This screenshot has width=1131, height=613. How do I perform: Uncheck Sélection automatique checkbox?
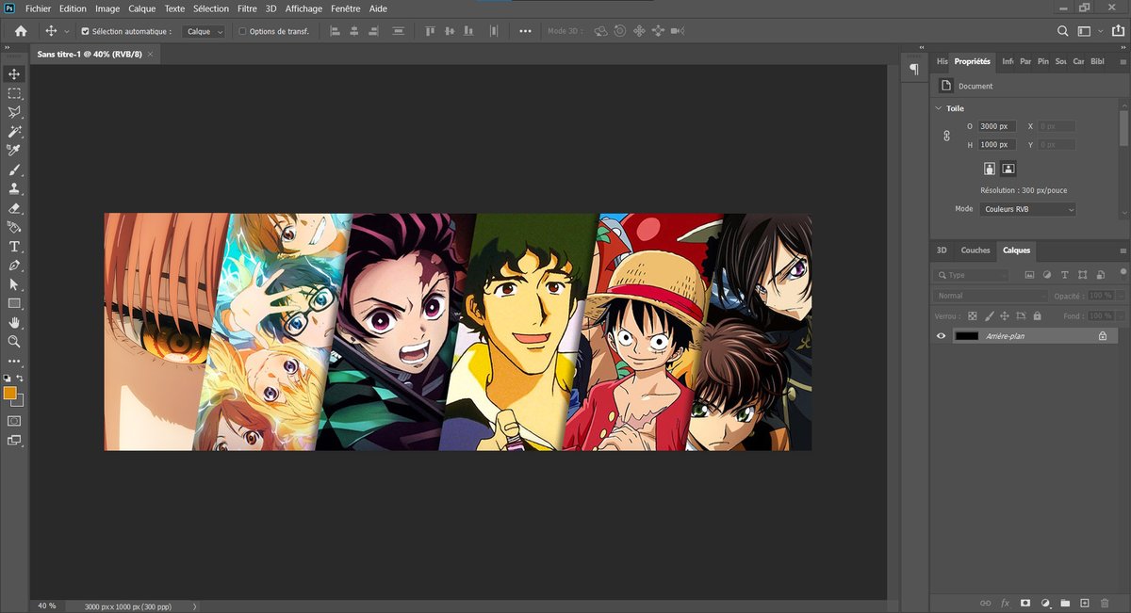click(x=86, y=31)
